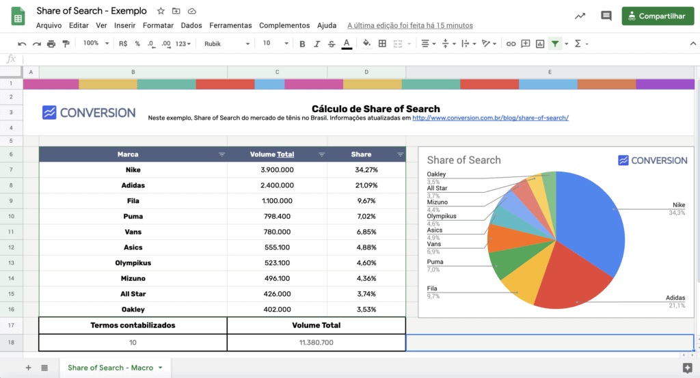Select cell with Nike volume 3.900.000
Screen dimensions: 700x378
(x=278, y=170)
